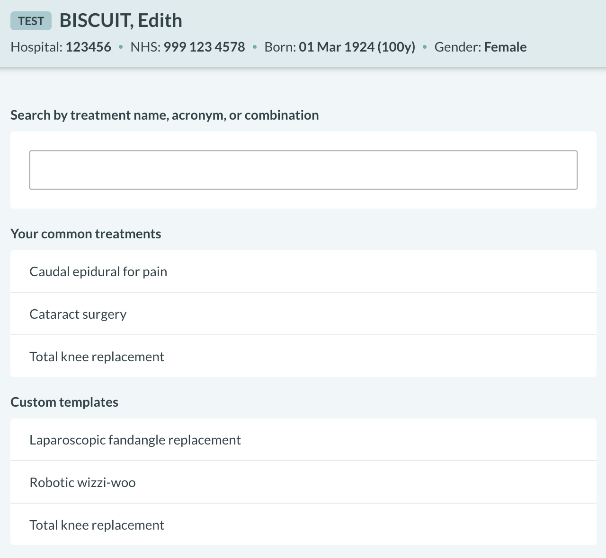Click the Born: label in patient banner
The height and width of the screenshot is (558, 606).
point(280,47)
